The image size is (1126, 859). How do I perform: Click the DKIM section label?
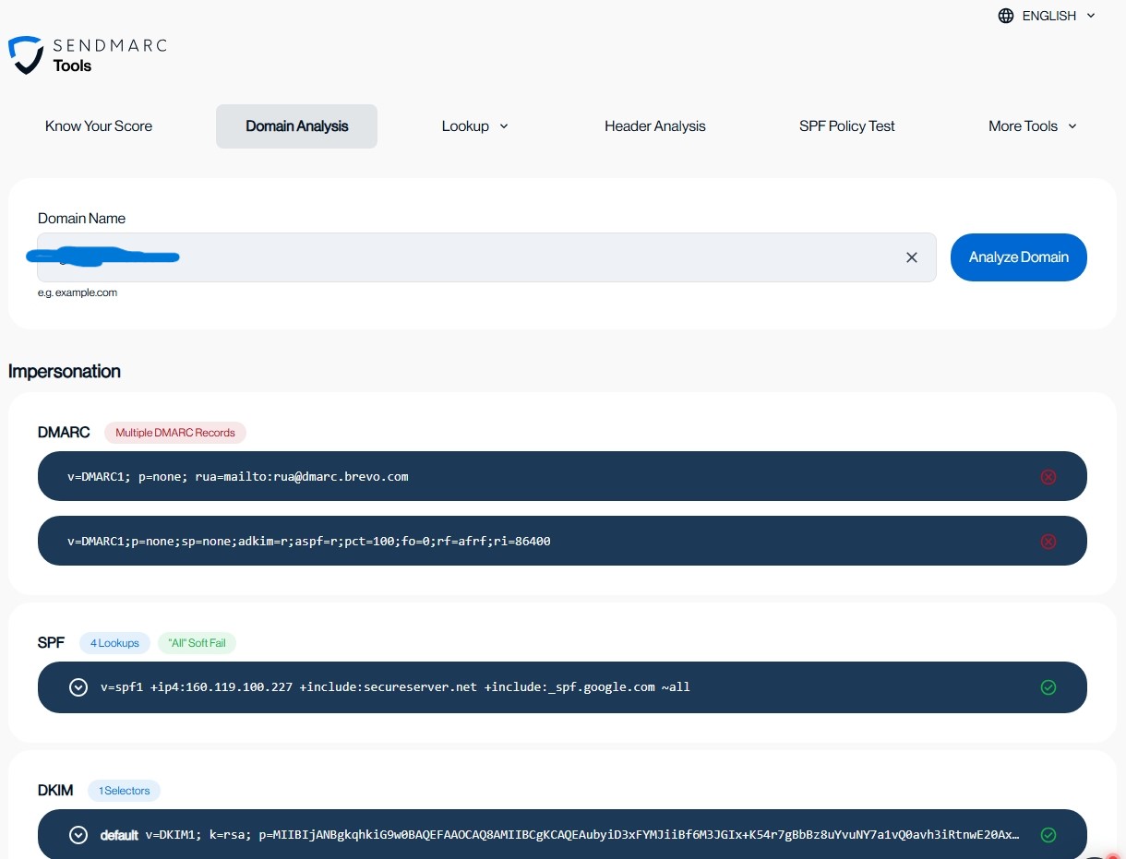55,790
